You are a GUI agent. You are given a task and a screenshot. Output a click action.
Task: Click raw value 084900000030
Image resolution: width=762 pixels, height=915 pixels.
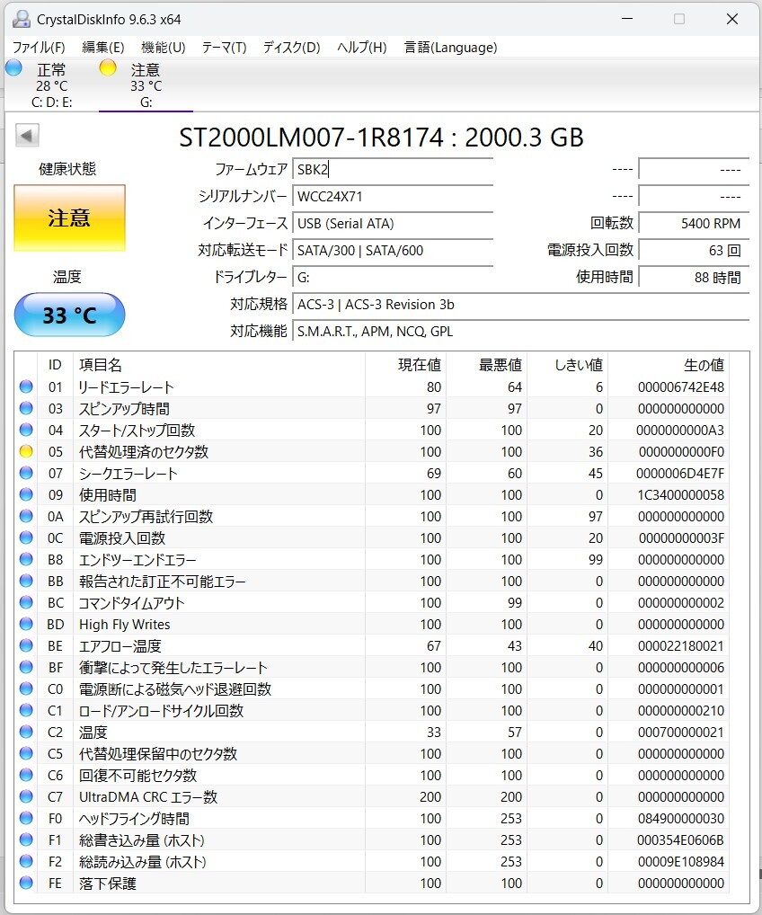681,819
